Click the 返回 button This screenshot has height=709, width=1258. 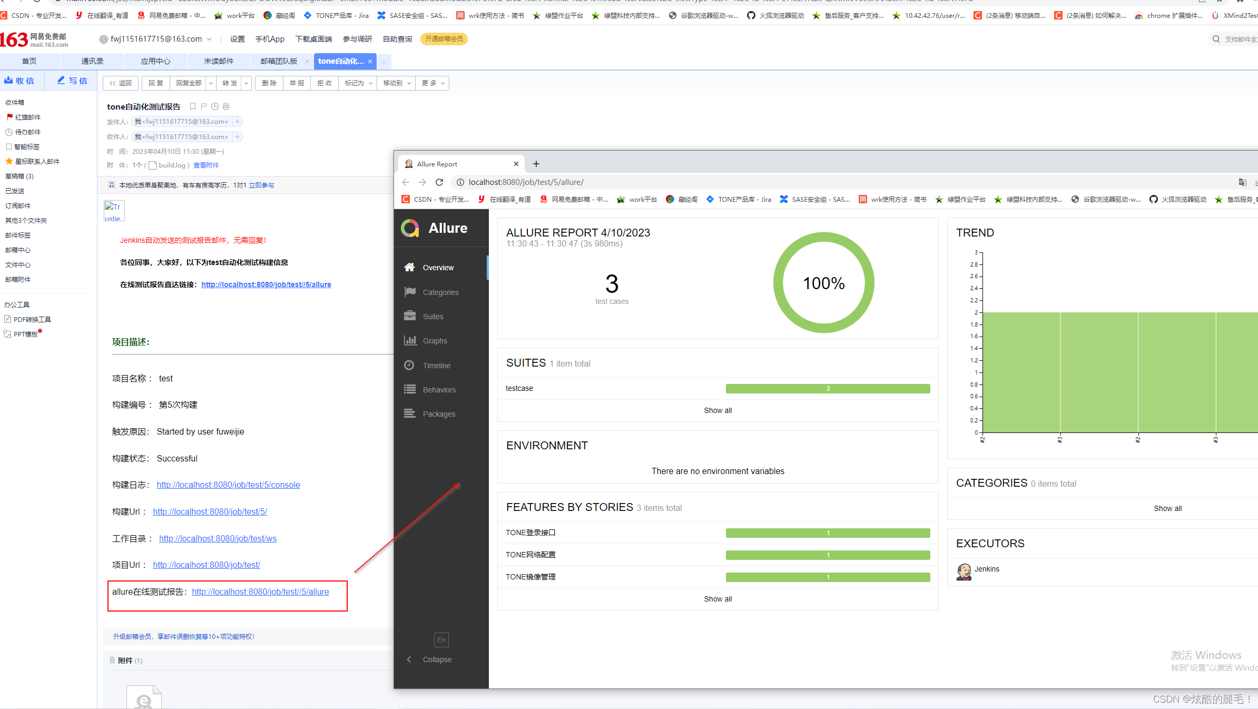(121, 83)
